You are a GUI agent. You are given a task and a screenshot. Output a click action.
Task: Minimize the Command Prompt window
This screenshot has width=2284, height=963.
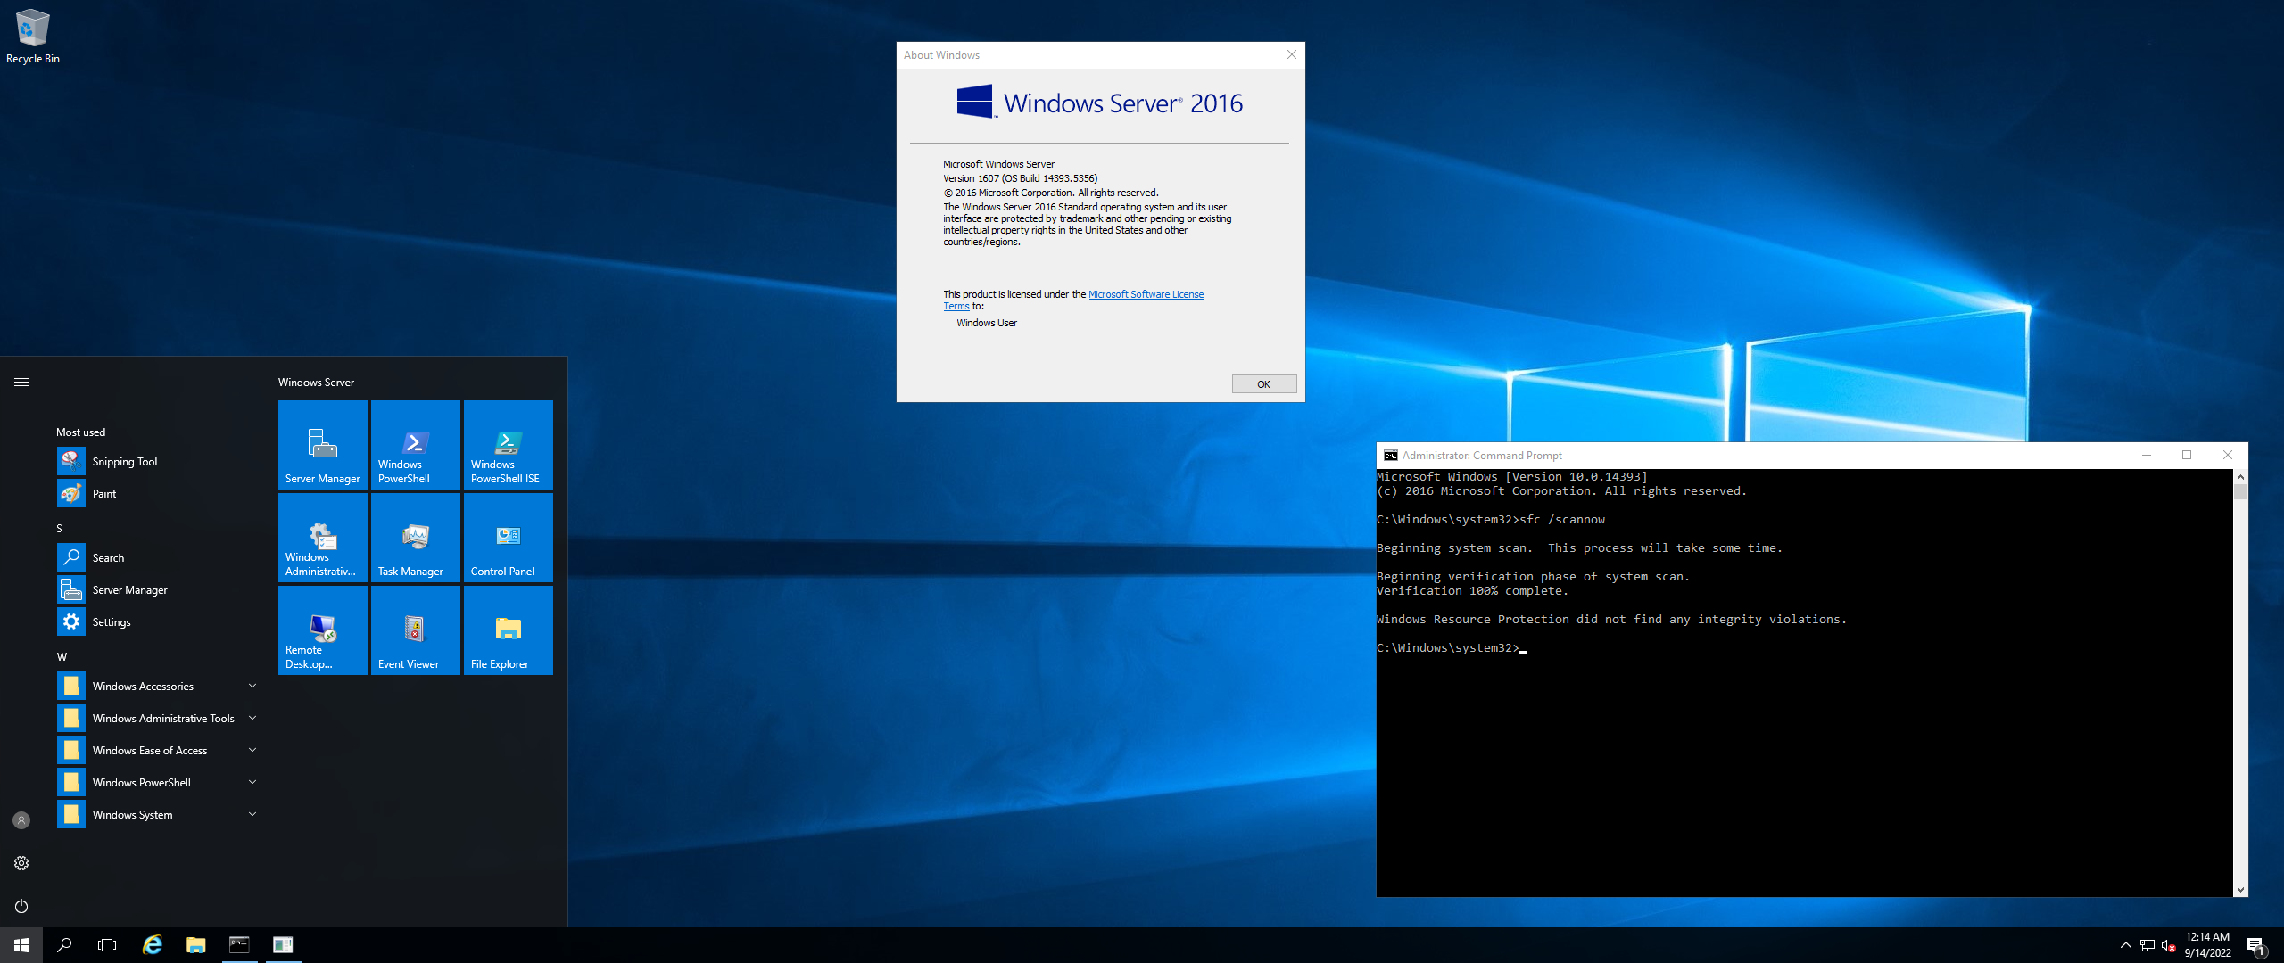(x=2146, y=456)
